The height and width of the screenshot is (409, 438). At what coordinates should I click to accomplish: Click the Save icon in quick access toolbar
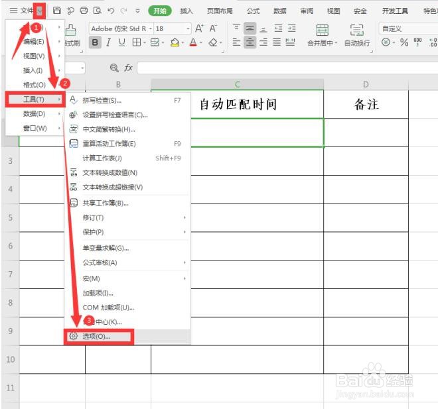coord(57,11)
